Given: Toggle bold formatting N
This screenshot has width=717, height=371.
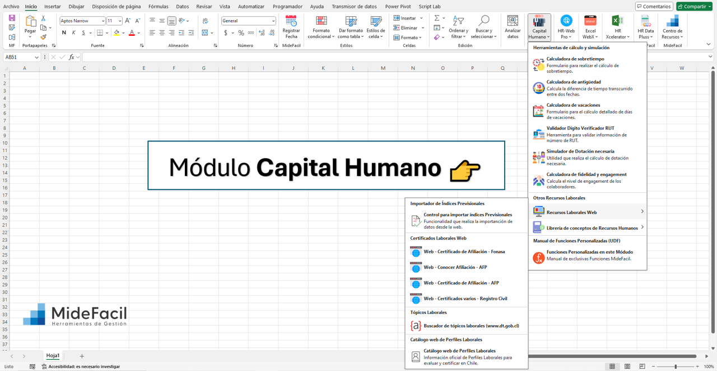Looking at the screenshot, I should [x=64, y=33].
